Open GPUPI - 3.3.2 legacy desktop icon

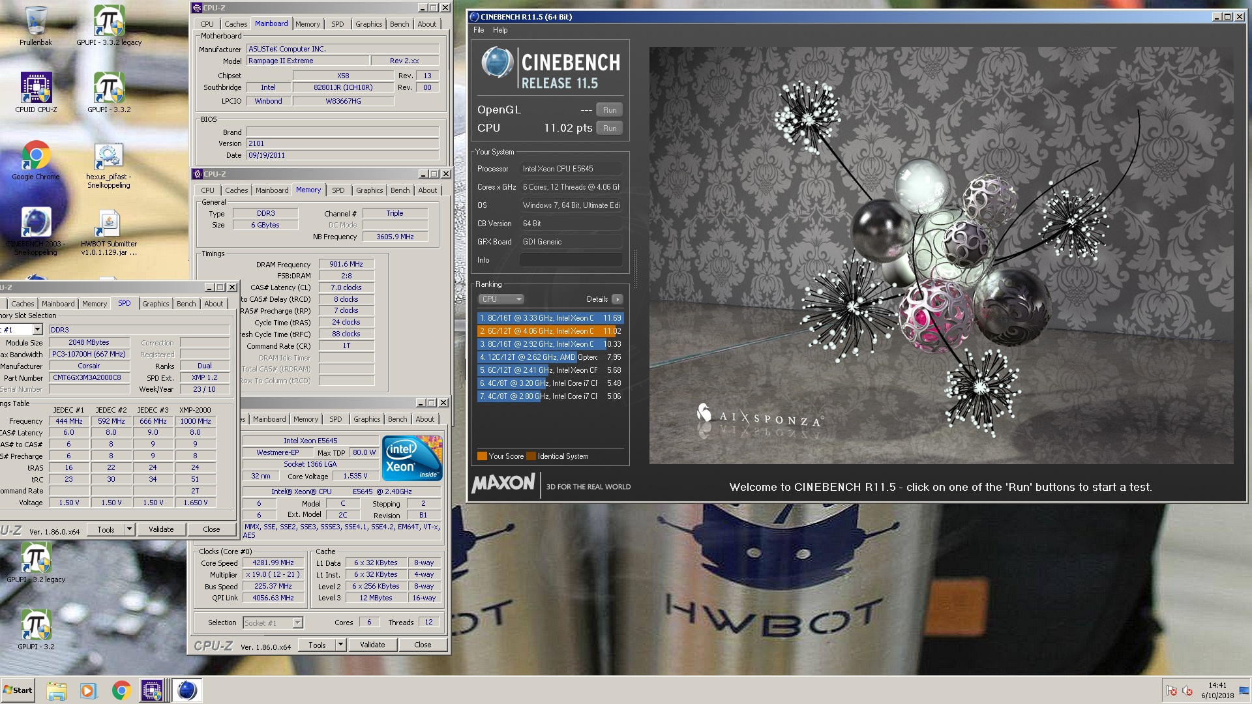tap(109, 26)
